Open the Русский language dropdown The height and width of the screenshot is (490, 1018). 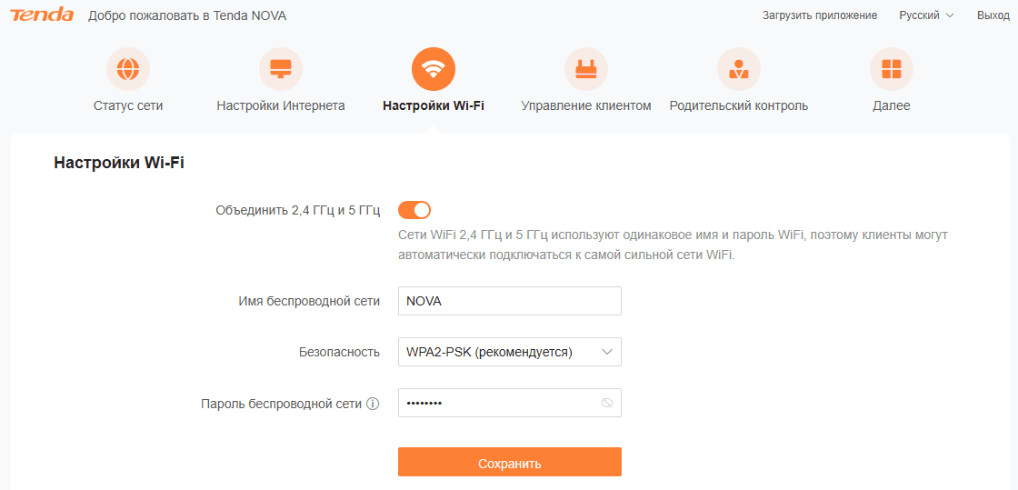pos(926,15)
